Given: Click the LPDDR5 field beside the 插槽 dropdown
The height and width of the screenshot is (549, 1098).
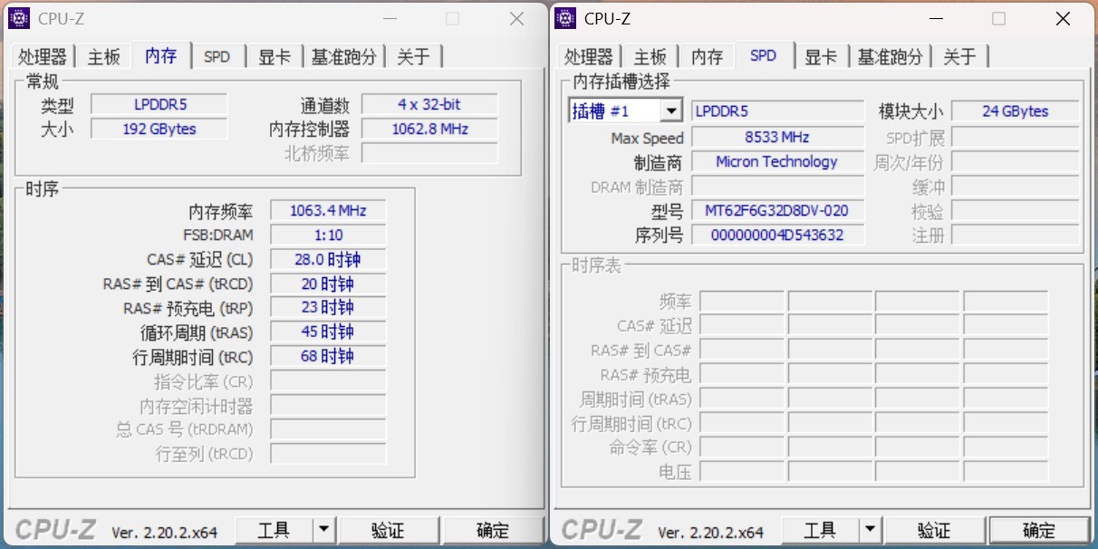Looking at the screenshot, I should coord(776,111).
